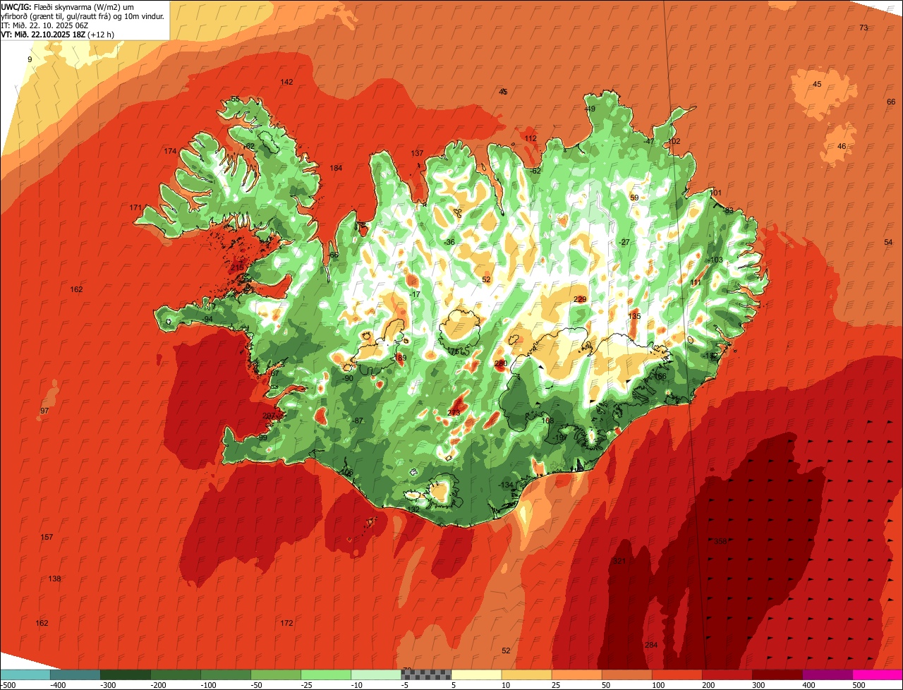Click the map value 9 in the corner
903x690 pixels.
click(30, 59)
